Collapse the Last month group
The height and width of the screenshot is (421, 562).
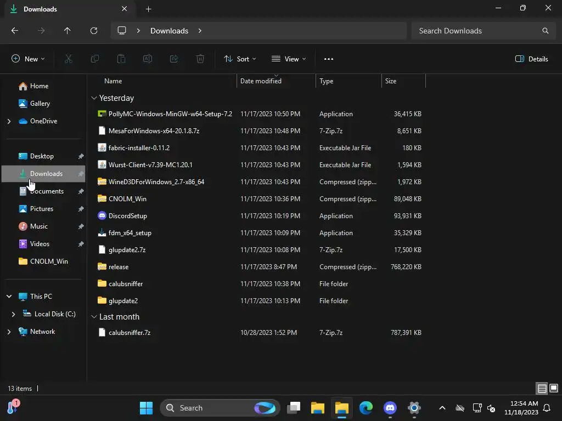[x=94, y=317]
